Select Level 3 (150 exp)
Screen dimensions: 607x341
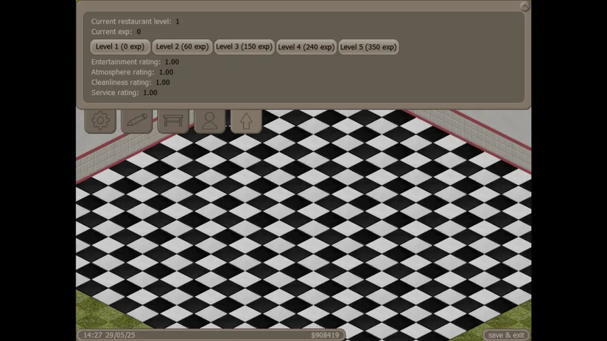[x=244, y=46]
